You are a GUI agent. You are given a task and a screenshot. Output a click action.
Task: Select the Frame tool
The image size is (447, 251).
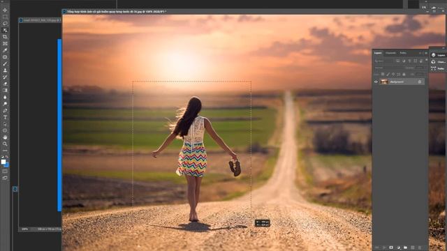[x=5, y=43]
